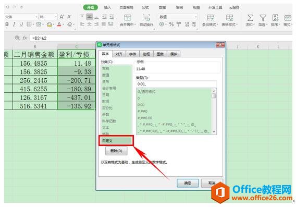Open the 开发工具 (Developer) ribbon tab
The image size is (296, 207).
(215, 7)
